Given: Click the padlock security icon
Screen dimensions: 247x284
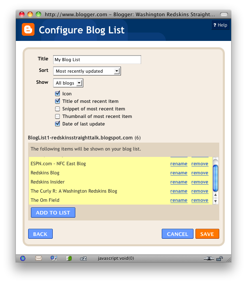Looking at the screenshot, I should (x=220, y=259).
